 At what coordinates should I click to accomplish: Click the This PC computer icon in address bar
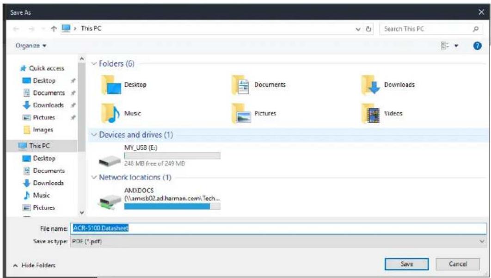(66, 29)
